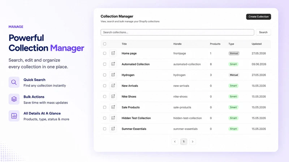Click the Summer Essentials image icon
Viewport: 289px width, 162px height.
113,129
